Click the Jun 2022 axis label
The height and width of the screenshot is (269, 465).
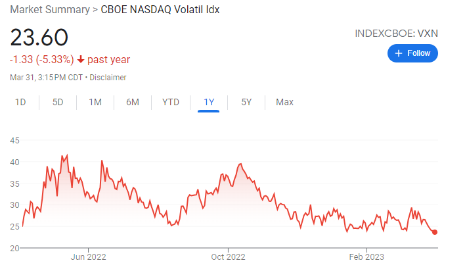pyautogui.click(x=88, y=257)
